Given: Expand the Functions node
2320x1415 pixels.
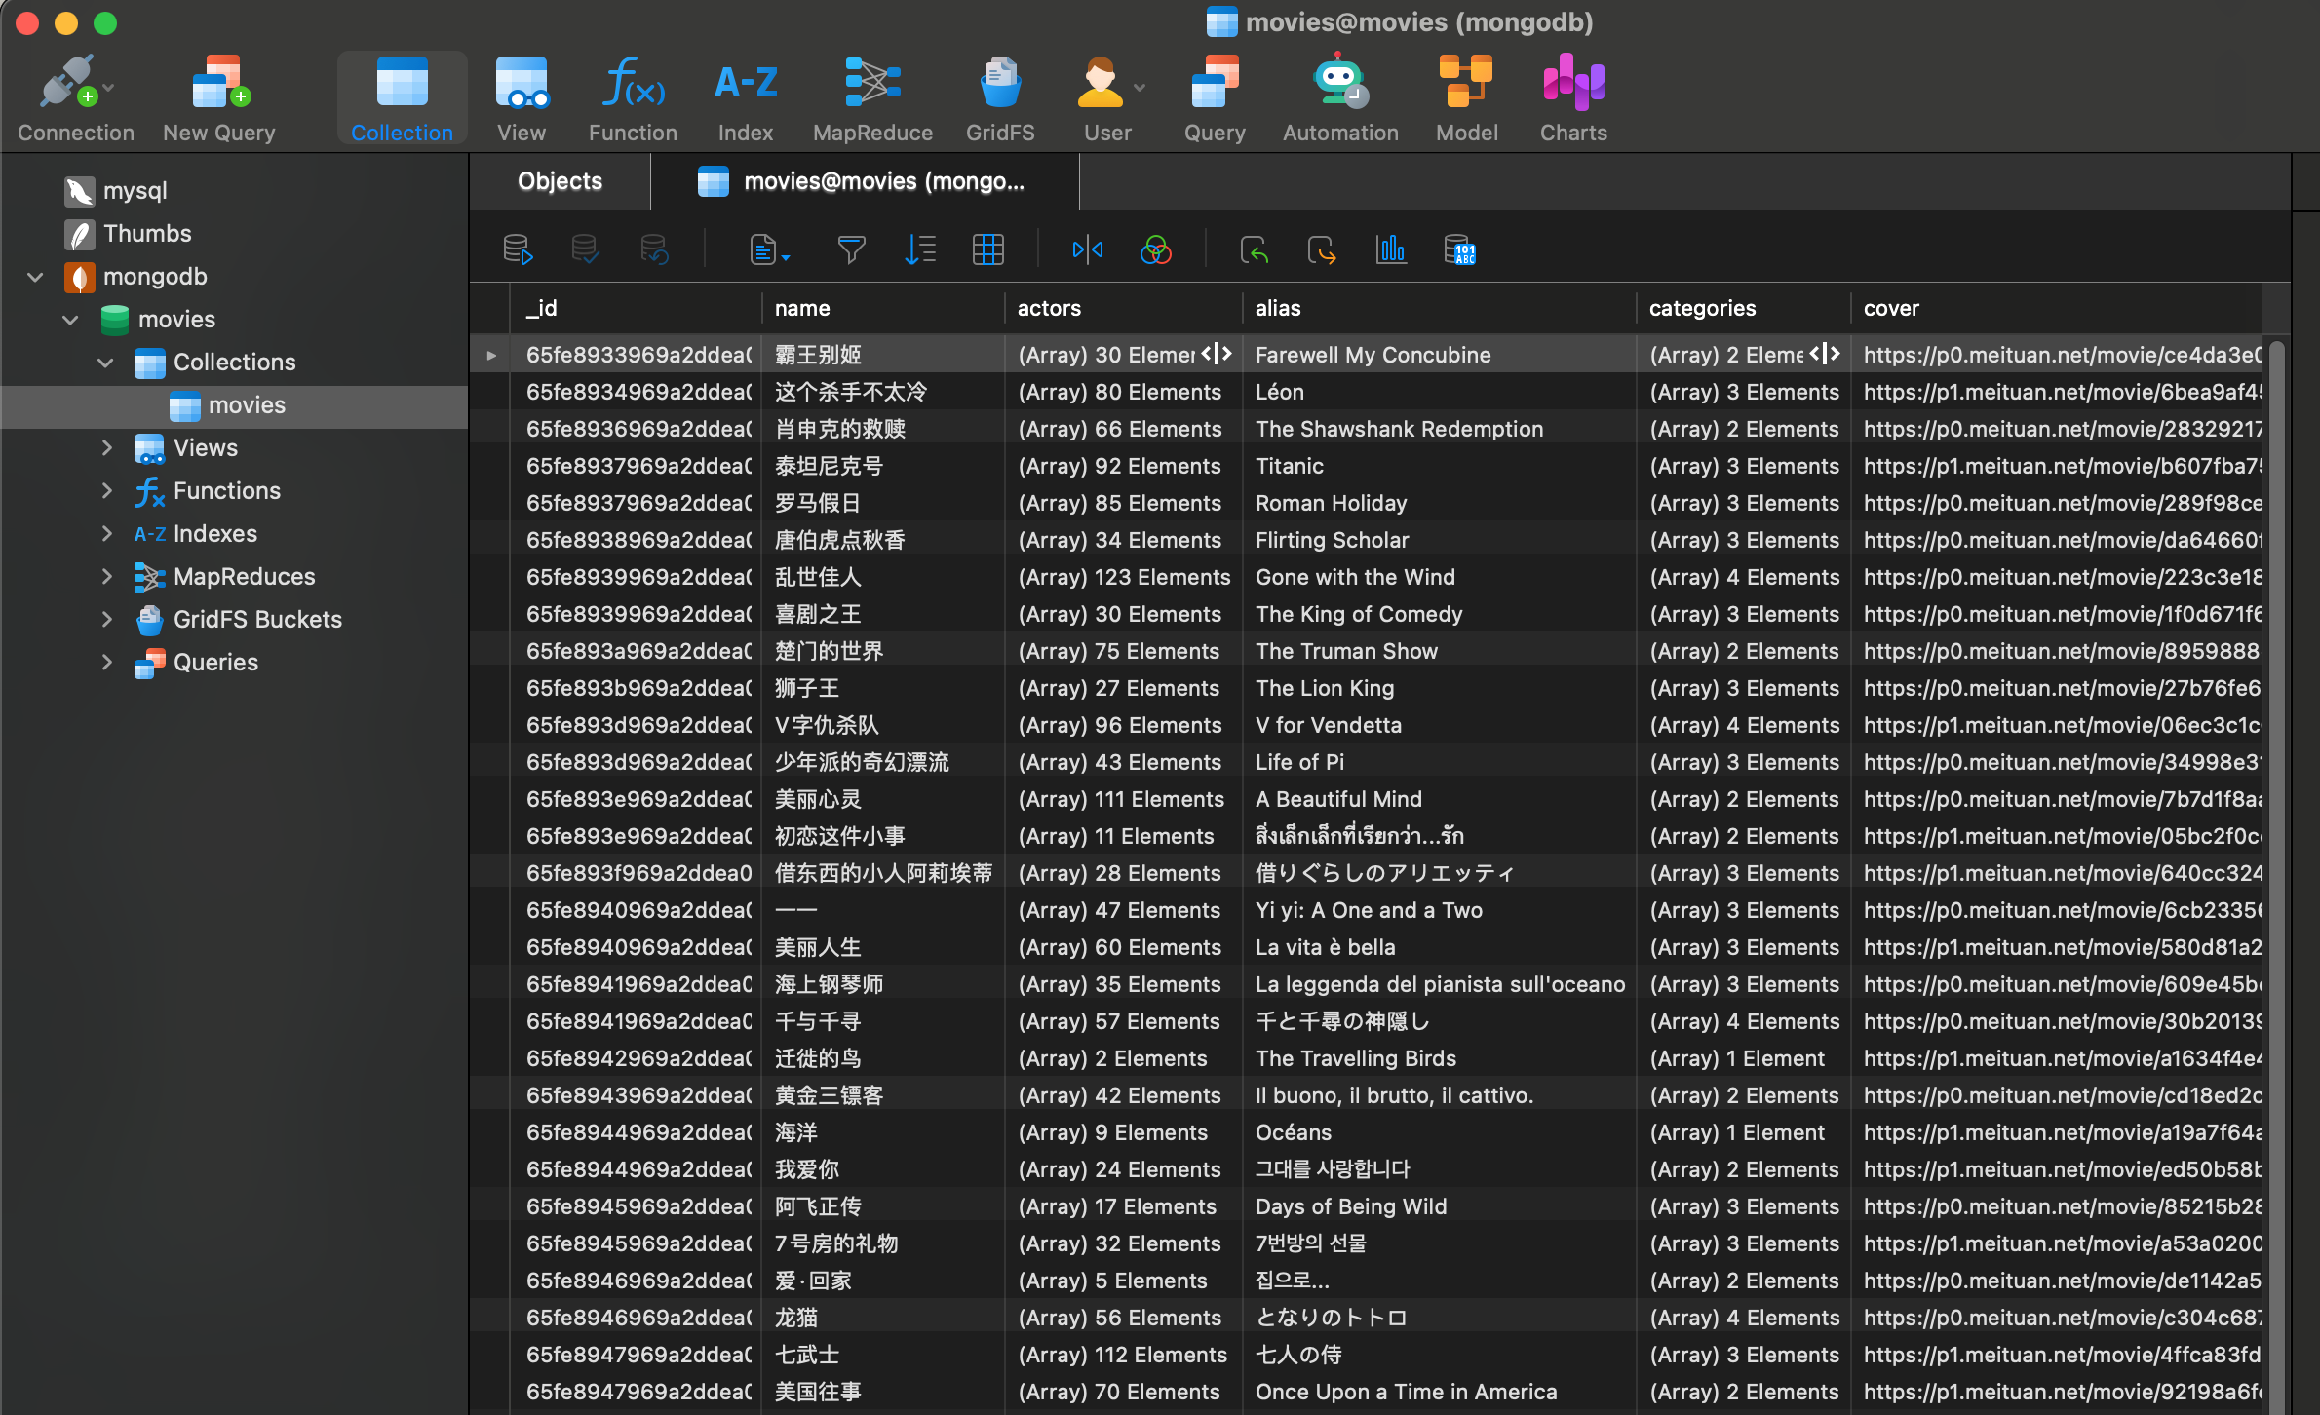Looking at the screenshot, I should pos(106,491).
